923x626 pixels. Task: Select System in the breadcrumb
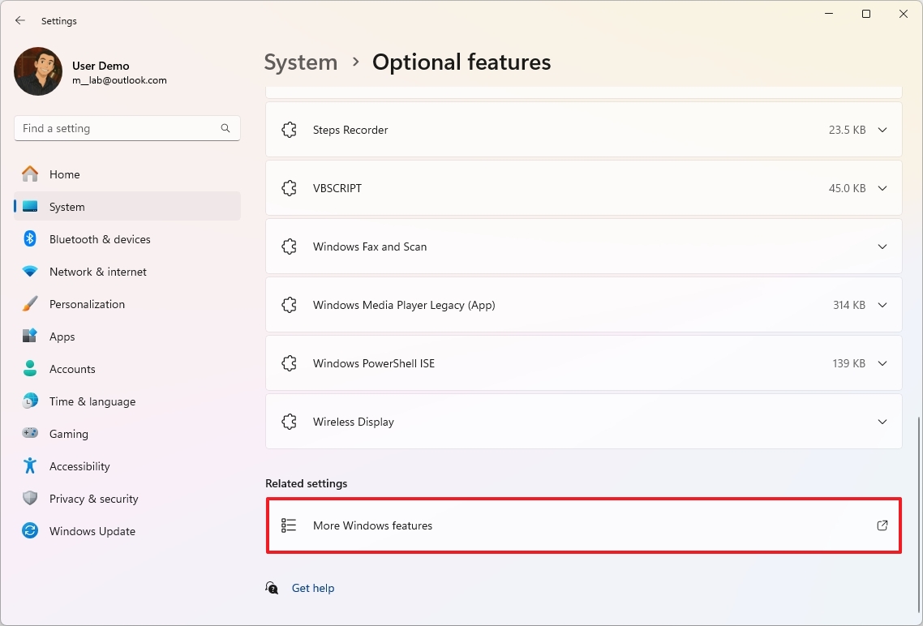point(300,62)
